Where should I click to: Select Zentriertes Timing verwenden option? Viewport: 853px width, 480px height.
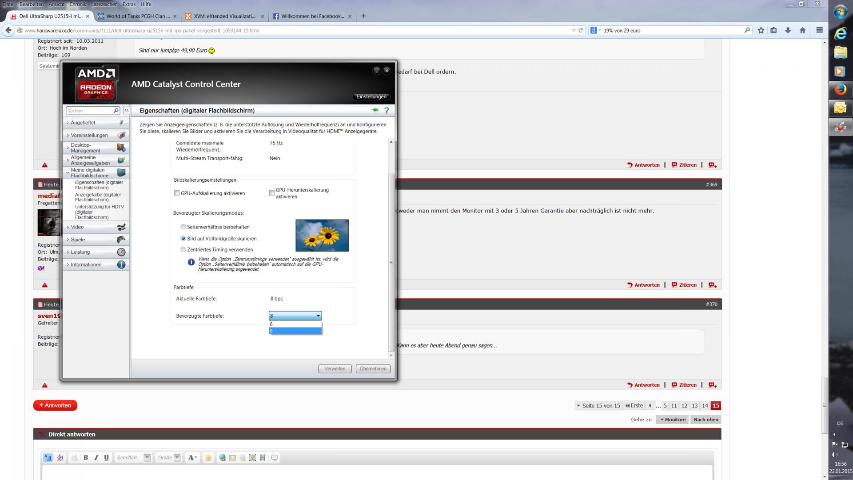pos(183,249)
